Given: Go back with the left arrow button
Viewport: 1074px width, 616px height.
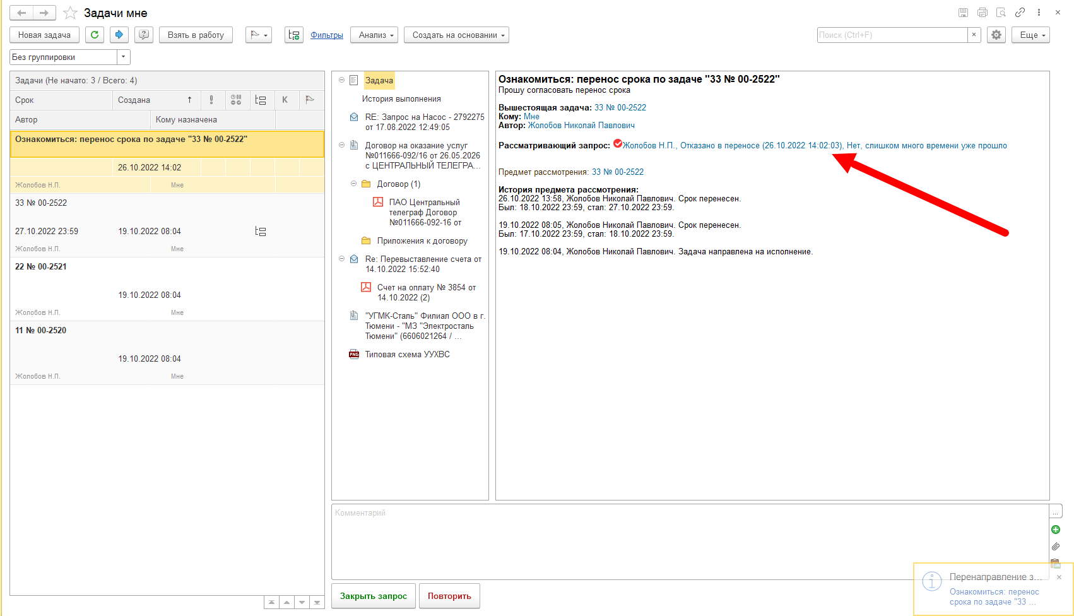Looking at the screenshot, I should click(21, 13).
